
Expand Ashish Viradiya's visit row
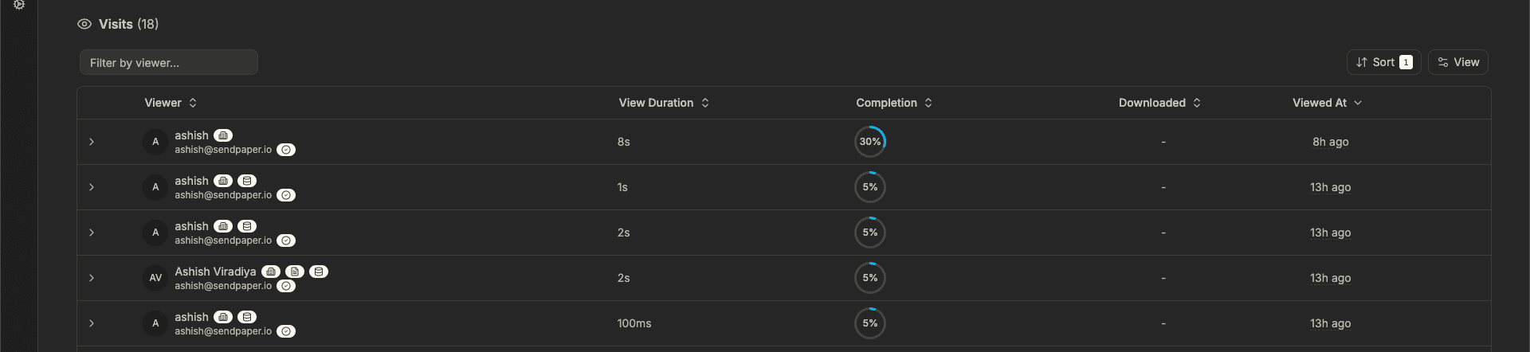click(92, 278)
